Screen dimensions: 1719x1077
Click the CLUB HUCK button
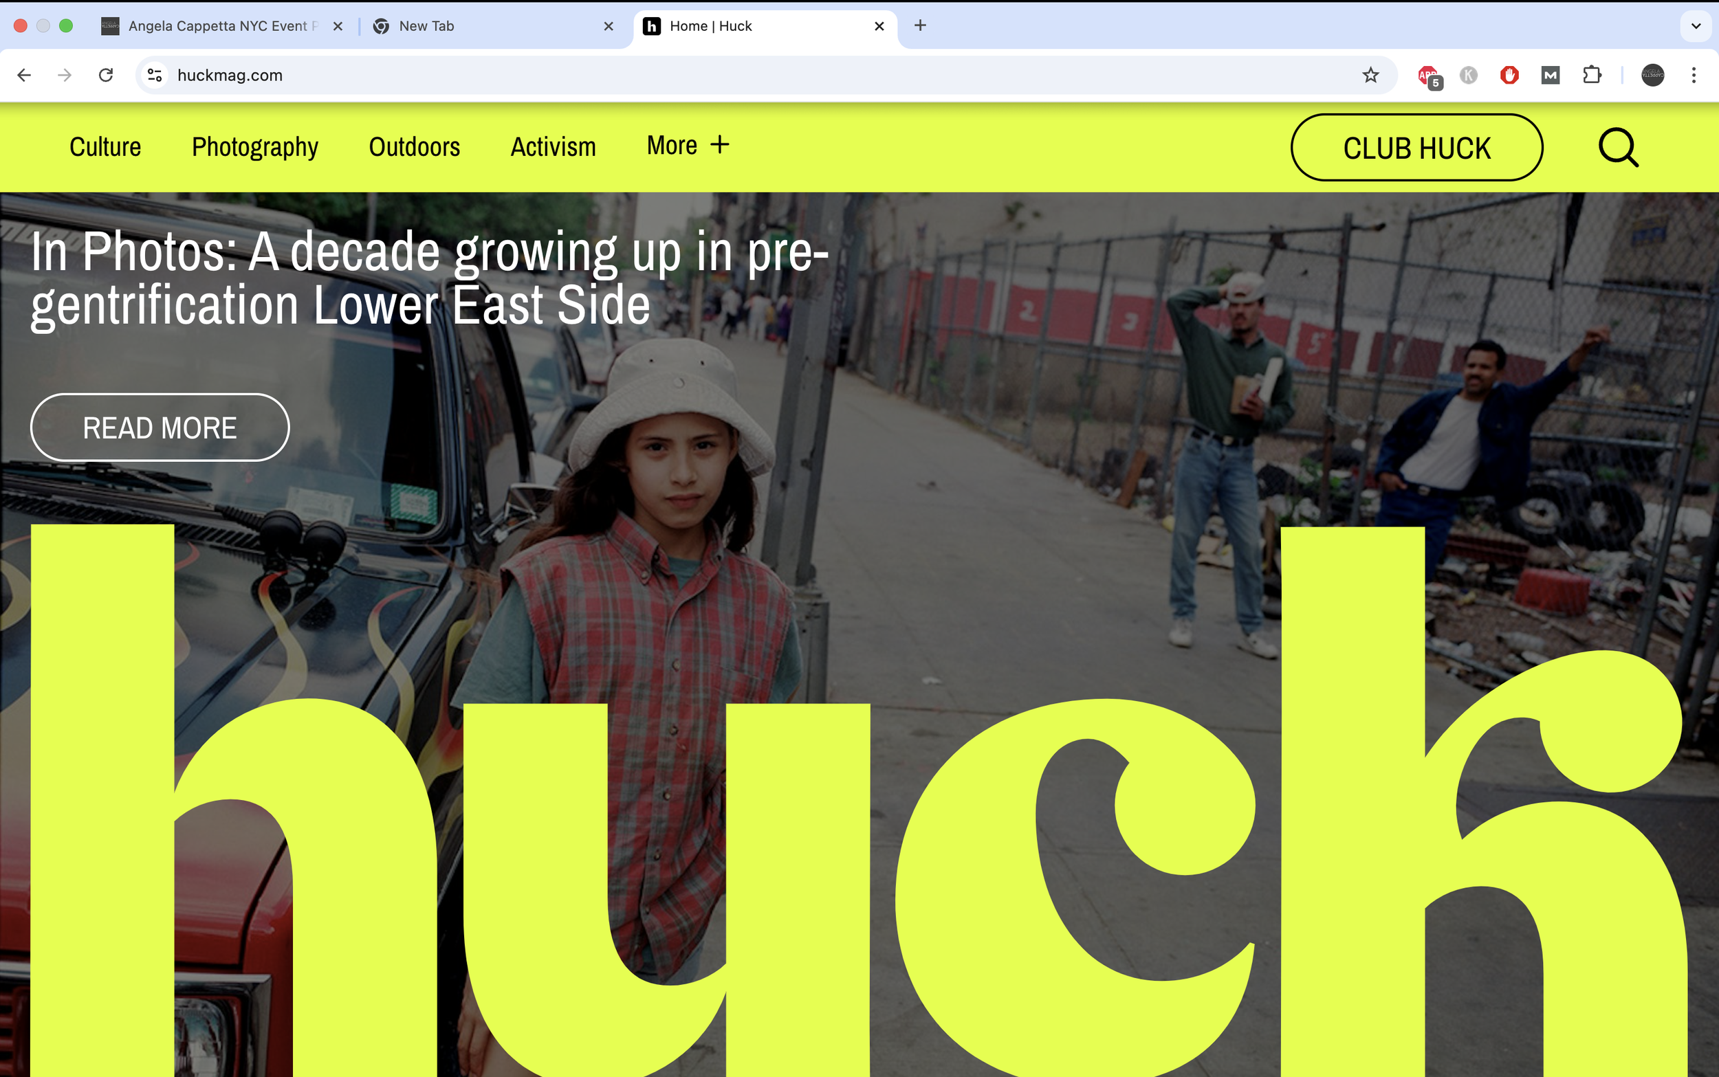(1416, 148)
